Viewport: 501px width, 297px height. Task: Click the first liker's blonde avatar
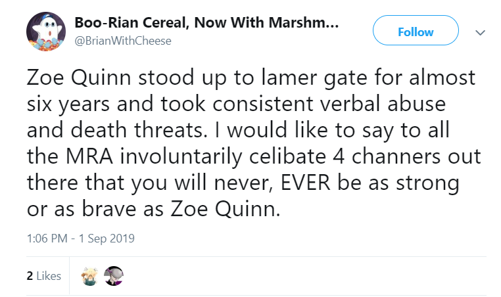89,276
